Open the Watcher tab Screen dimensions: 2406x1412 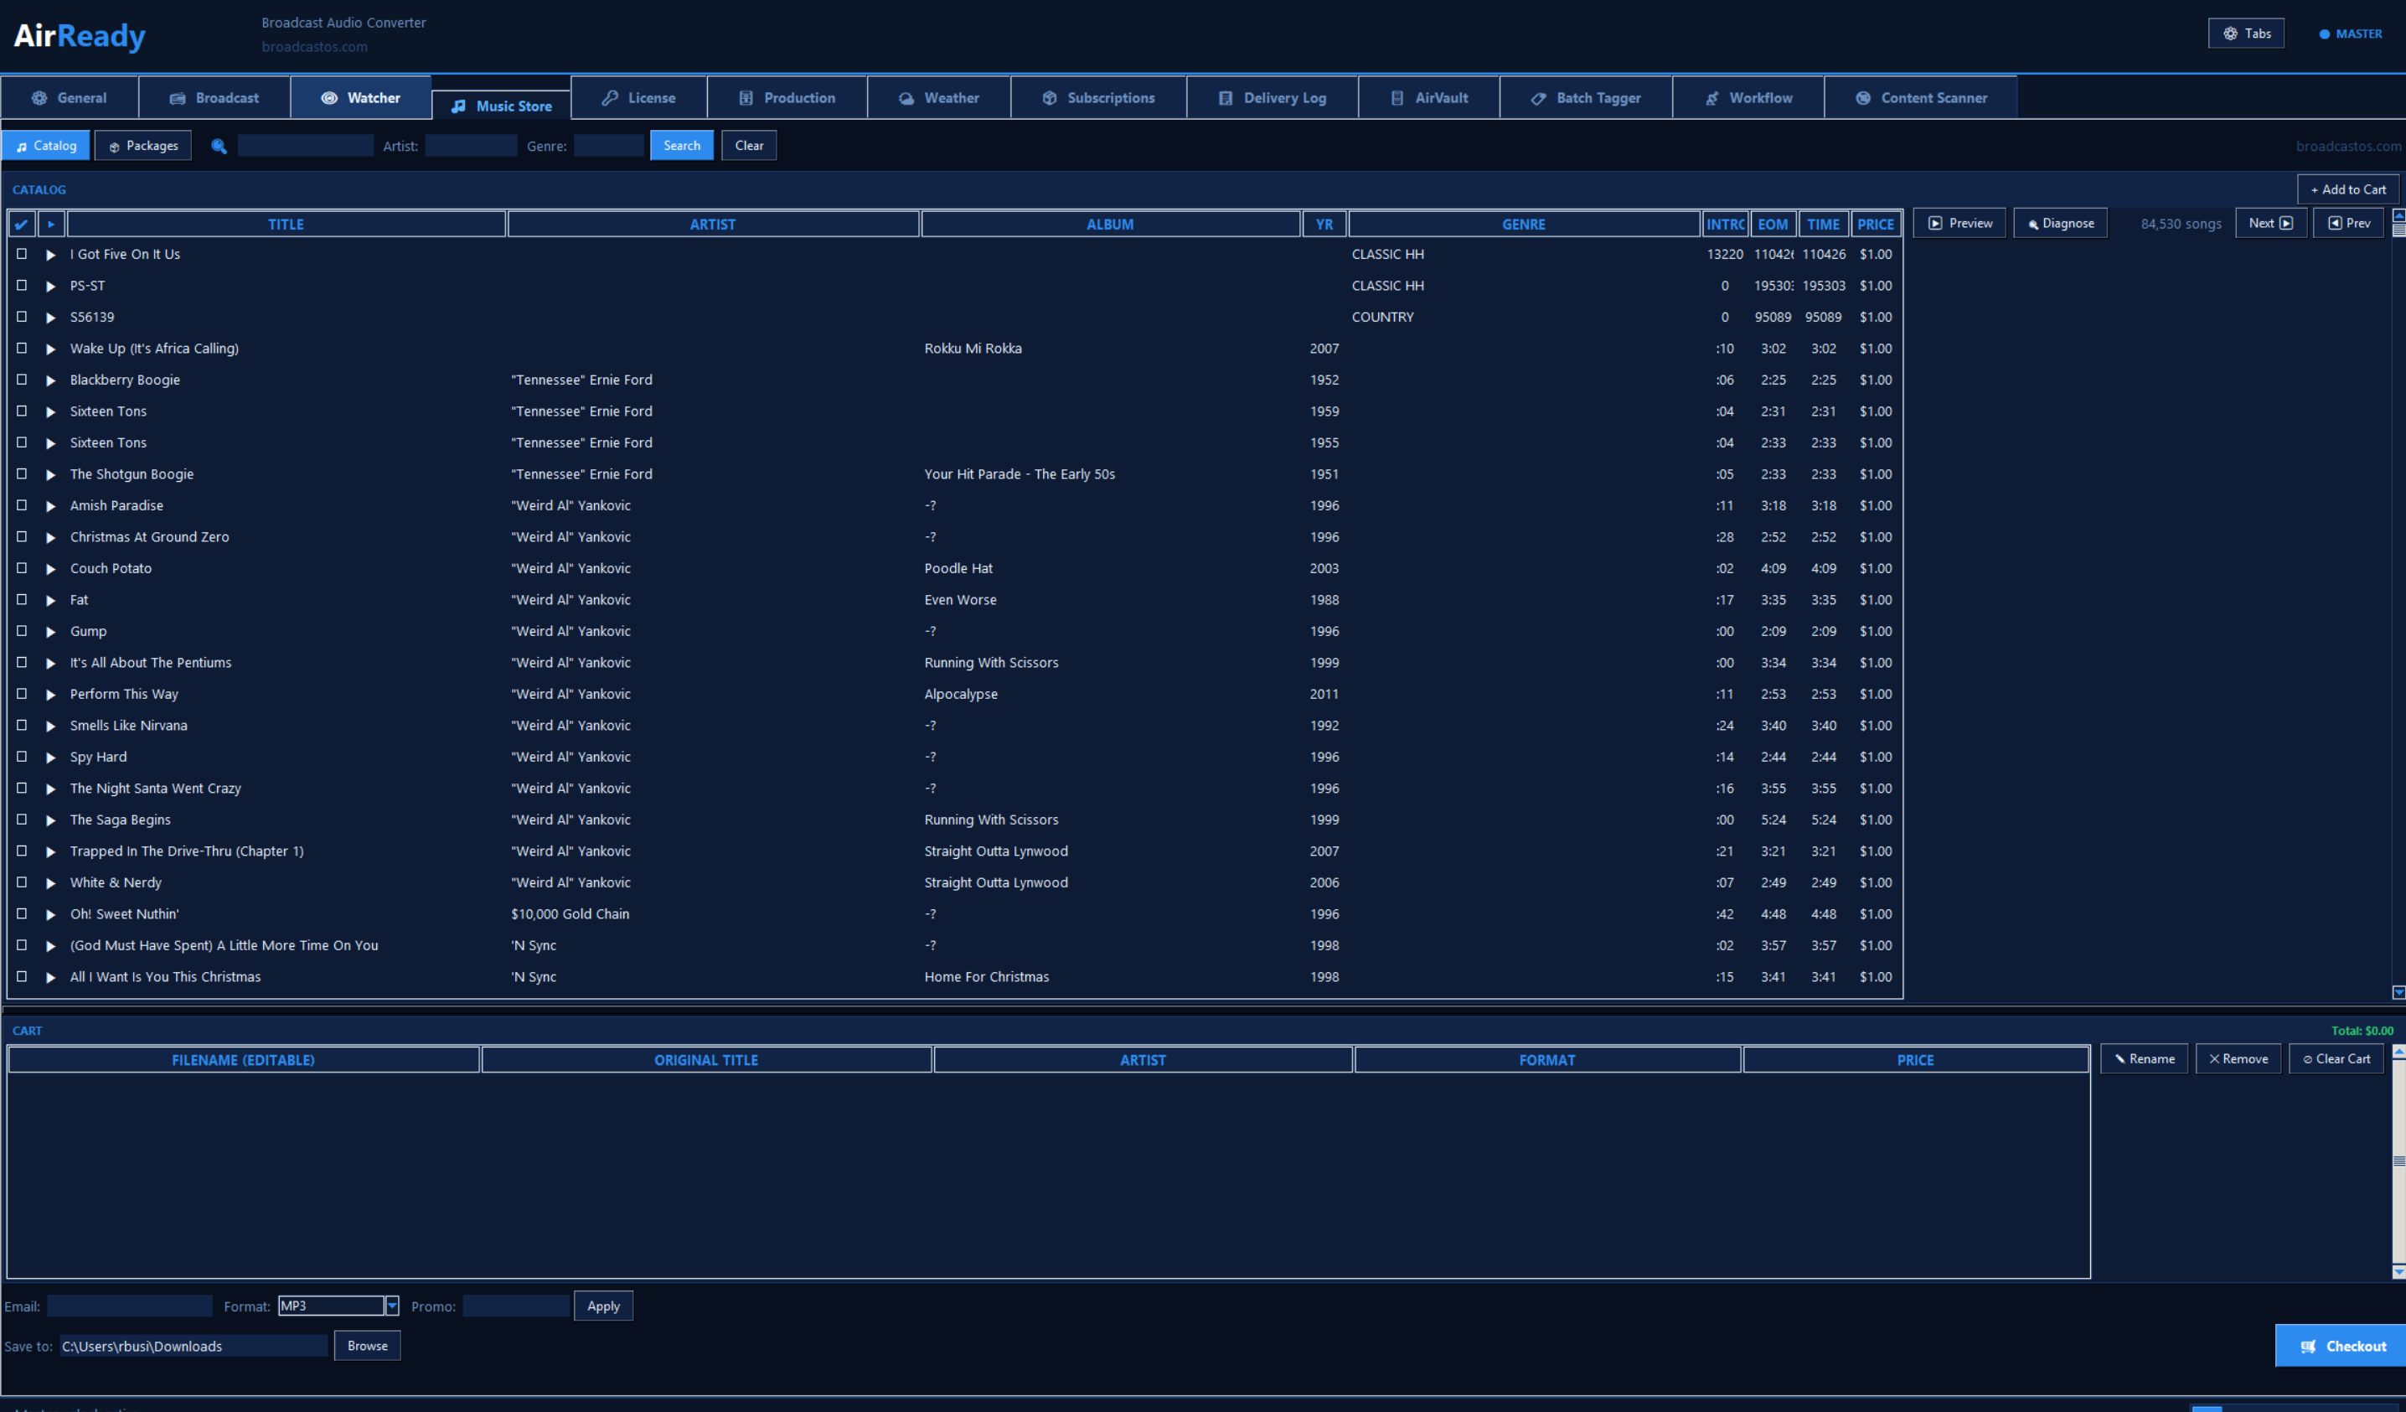click(x=361, y=97)
